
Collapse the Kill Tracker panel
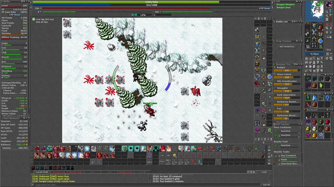[300, 124]
